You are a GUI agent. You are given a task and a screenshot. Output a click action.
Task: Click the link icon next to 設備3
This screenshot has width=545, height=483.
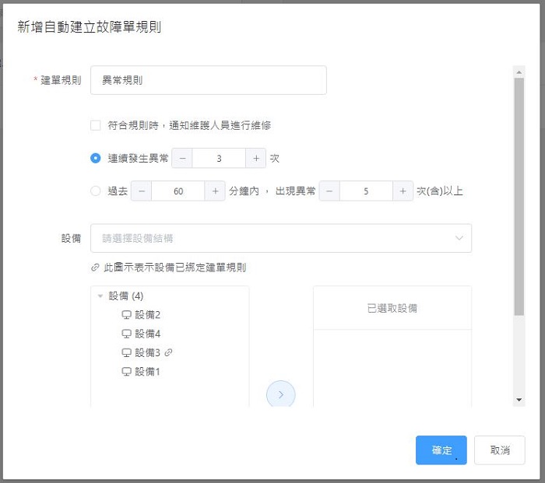pos(168,352)
